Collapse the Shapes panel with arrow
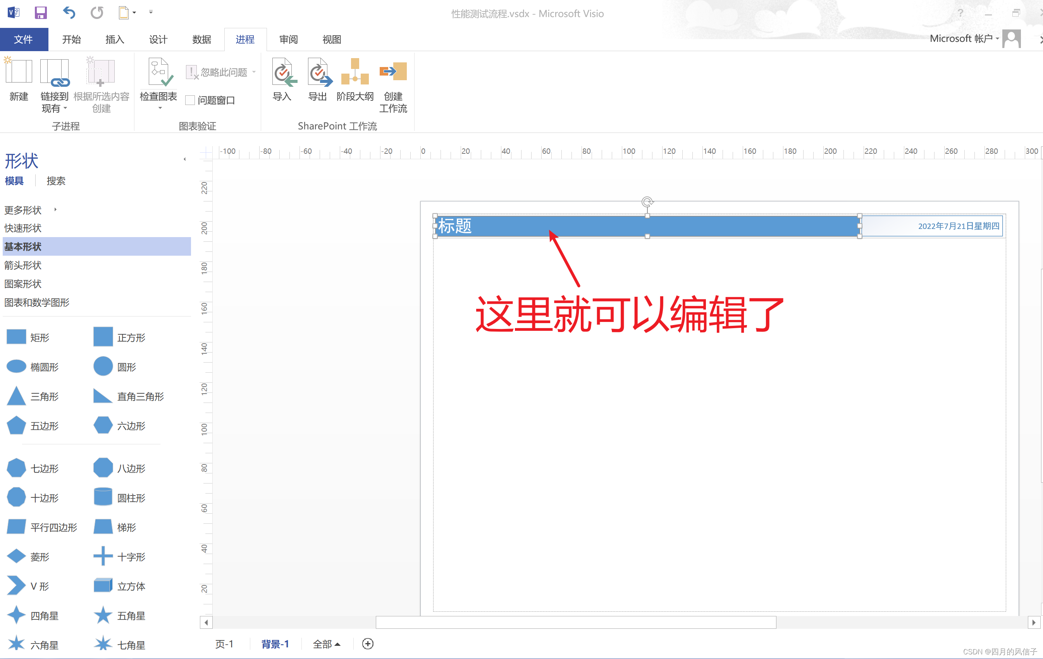This screenshot has height=659, width=1043. (x=185, y=159)
